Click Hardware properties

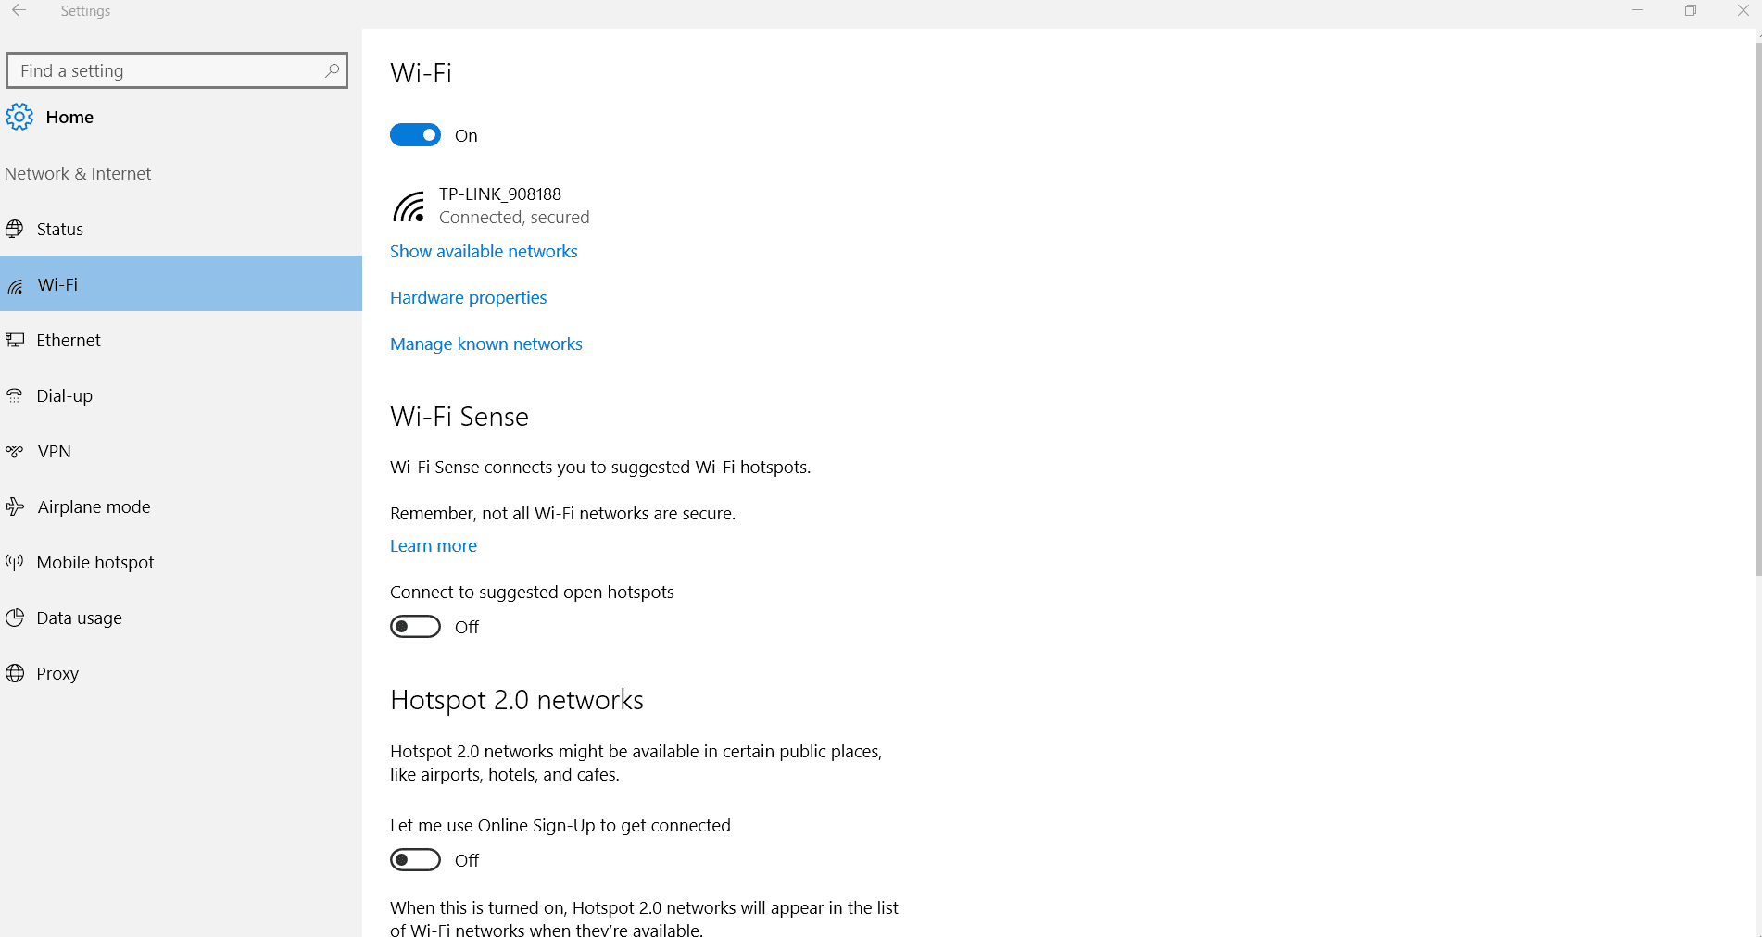point(468,297)
